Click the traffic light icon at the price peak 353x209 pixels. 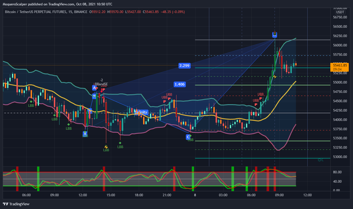point(275,33)
